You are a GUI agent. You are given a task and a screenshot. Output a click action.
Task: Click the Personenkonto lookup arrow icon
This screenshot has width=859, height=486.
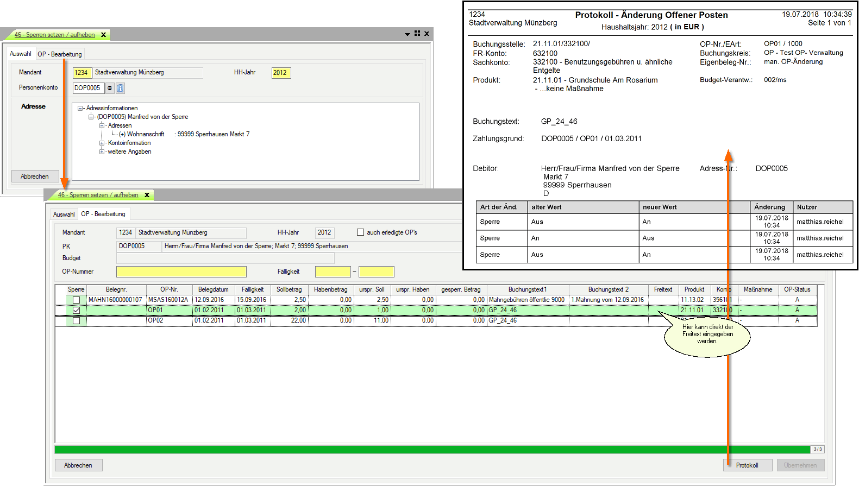coord(110,88)
